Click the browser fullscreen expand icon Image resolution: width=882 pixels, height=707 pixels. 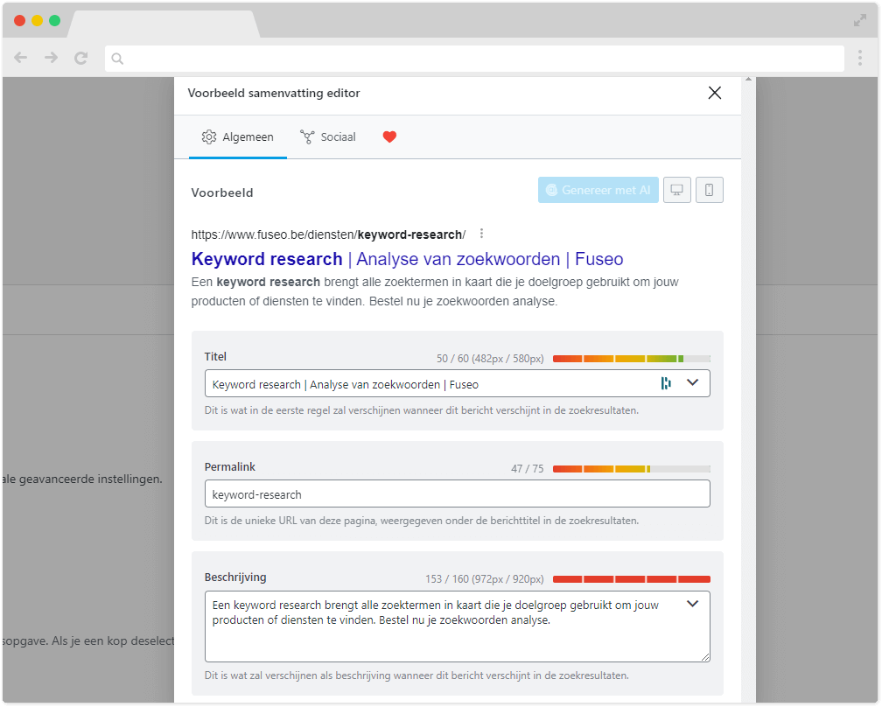860,21
